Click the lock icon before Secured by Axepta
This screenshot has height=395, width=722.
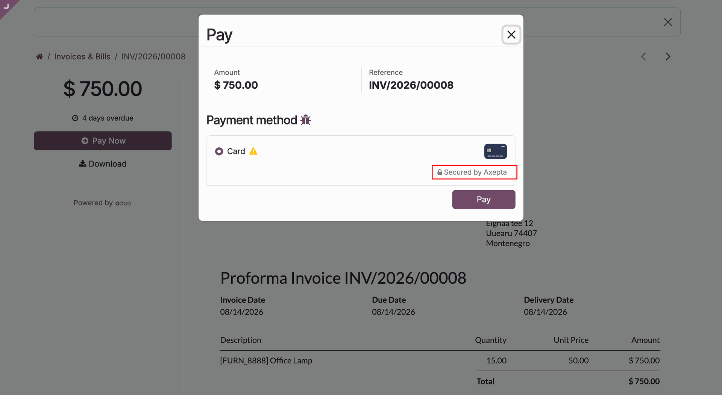tap(439, 172)
